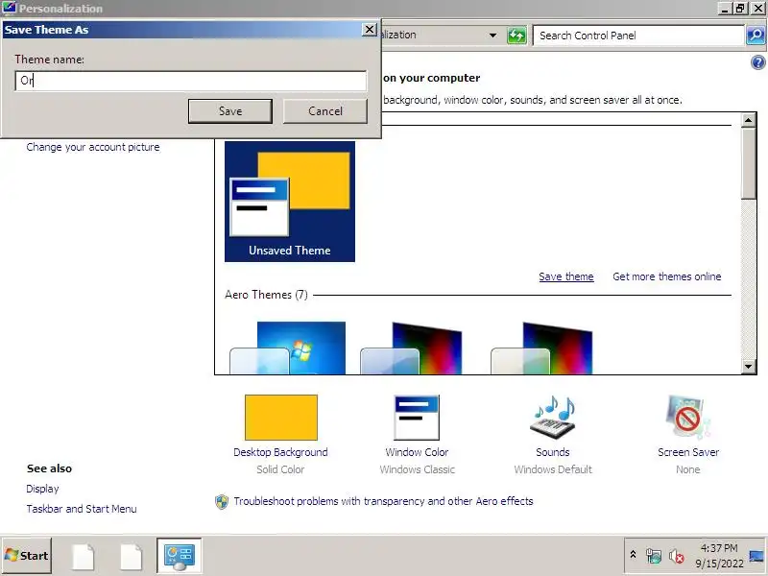The height and width of the screenshot is (576, 768).
Task: Click the Aero Themes (7) header text
Action: click(x=266, y=295)
